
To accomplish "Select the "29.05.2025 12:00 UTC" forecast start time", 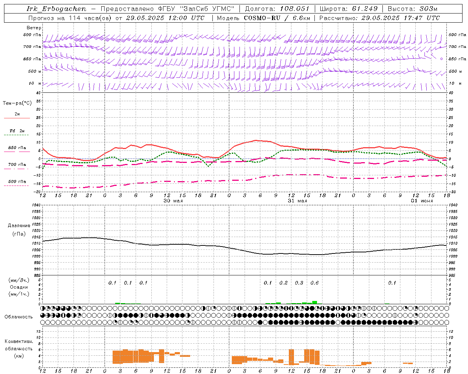I will click(165, 18).
